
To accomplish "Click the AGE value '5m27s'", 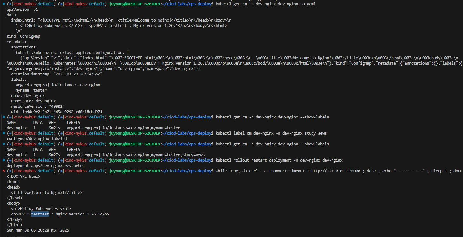I will 55,155.
